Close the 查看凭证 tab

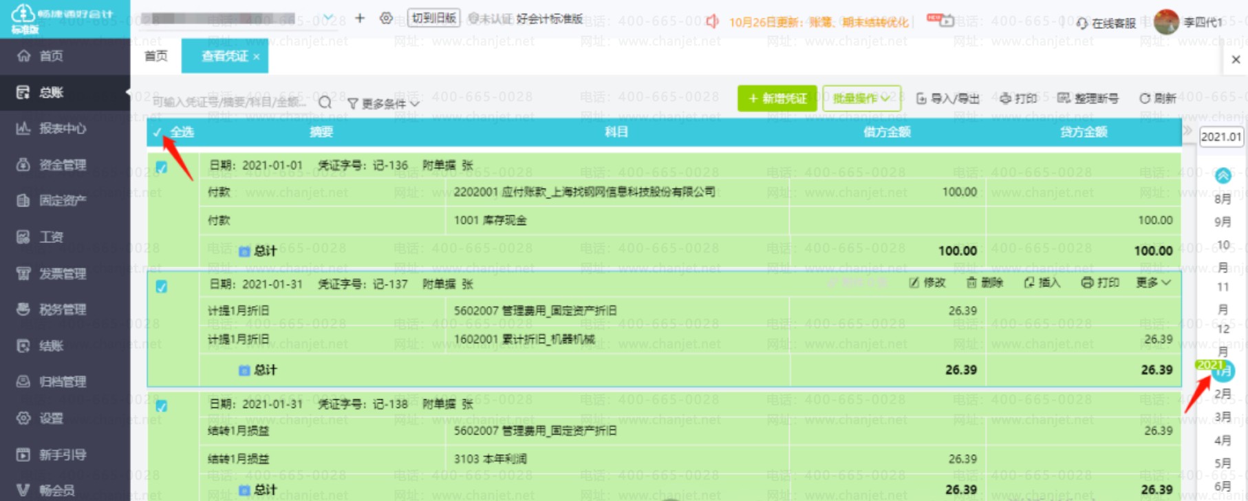point(257,56)
